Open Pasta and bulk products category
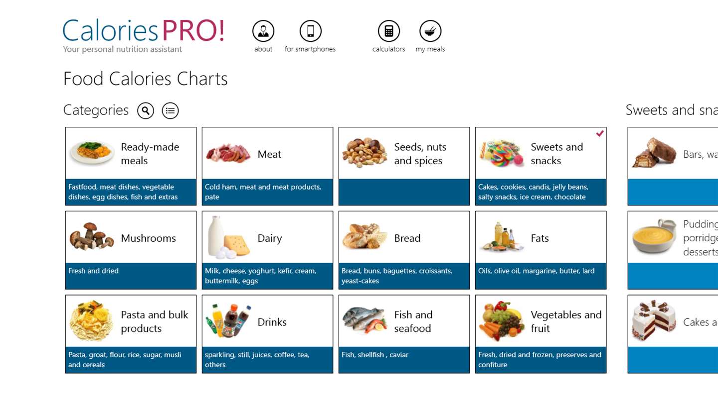The width and height of the screenshot is (718, 403). coord(131,334)
